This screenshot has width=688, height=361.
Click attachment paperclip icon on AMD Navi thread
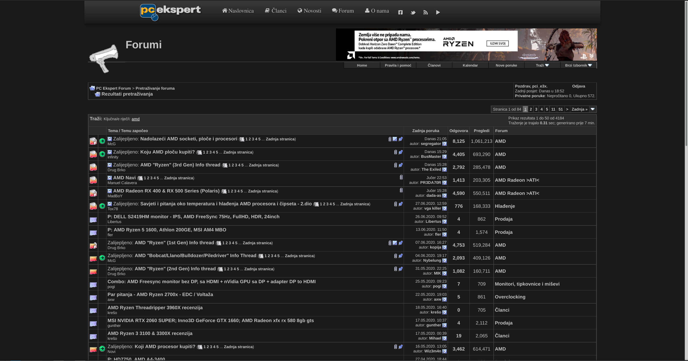tap(401, 177)
